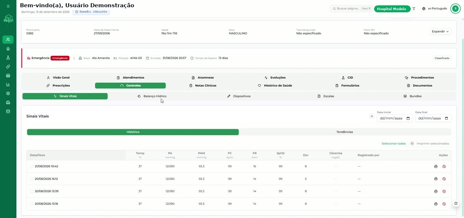Open the Notas Clínicas tab

point(203,85)
